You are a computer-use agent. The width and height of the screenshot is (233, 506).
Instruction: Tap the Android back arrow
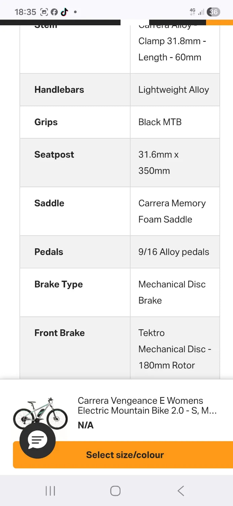(x=181, y=491)
